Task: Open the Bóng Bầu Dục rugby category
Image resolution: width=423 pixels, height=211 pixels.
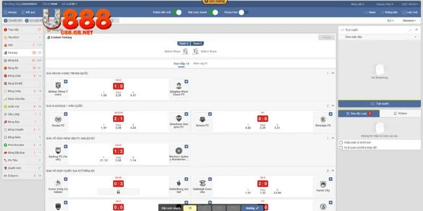Action: 22,152
